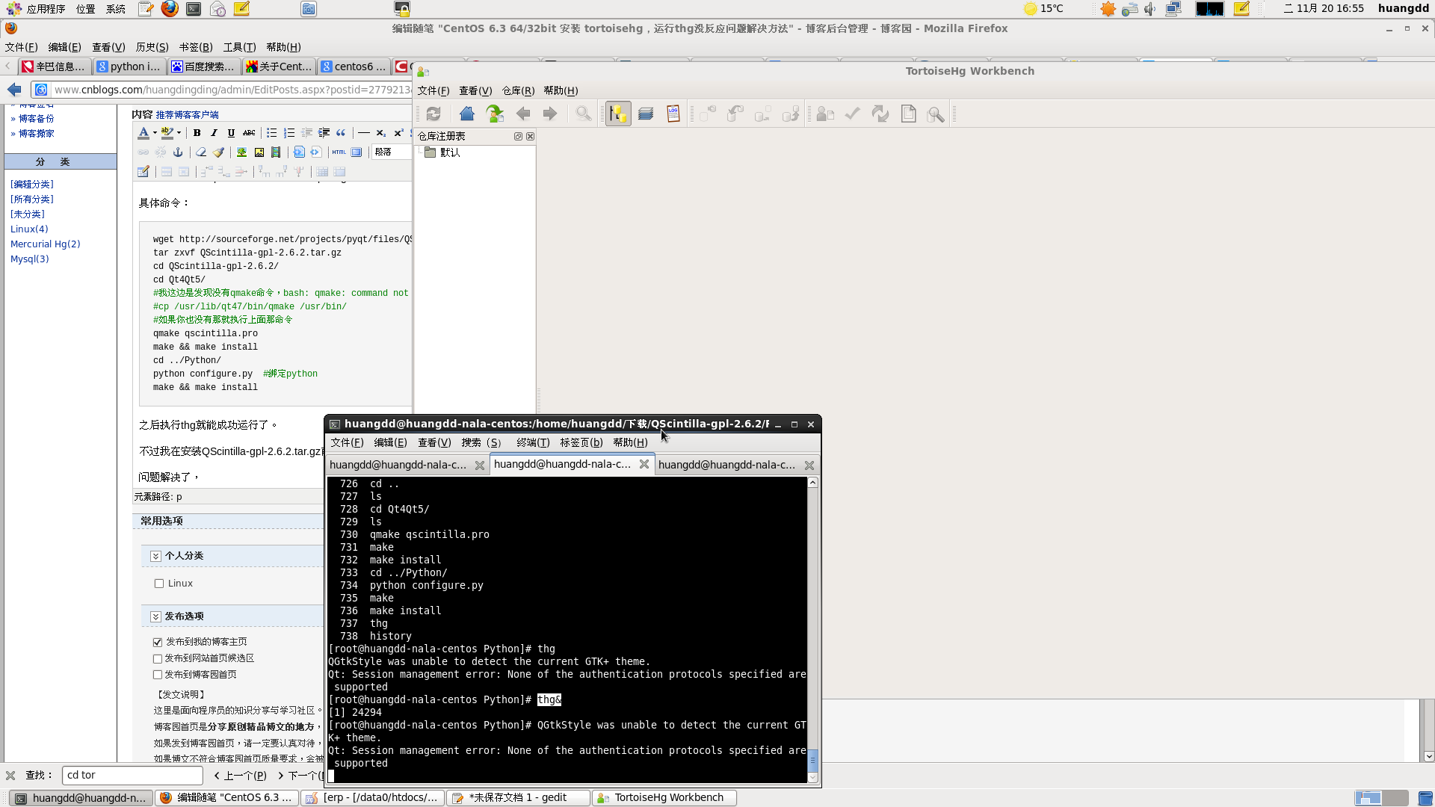1435x807 pixels.
Task: Switch to Firefox tab 'python i...'
Action: coord(129,67)
